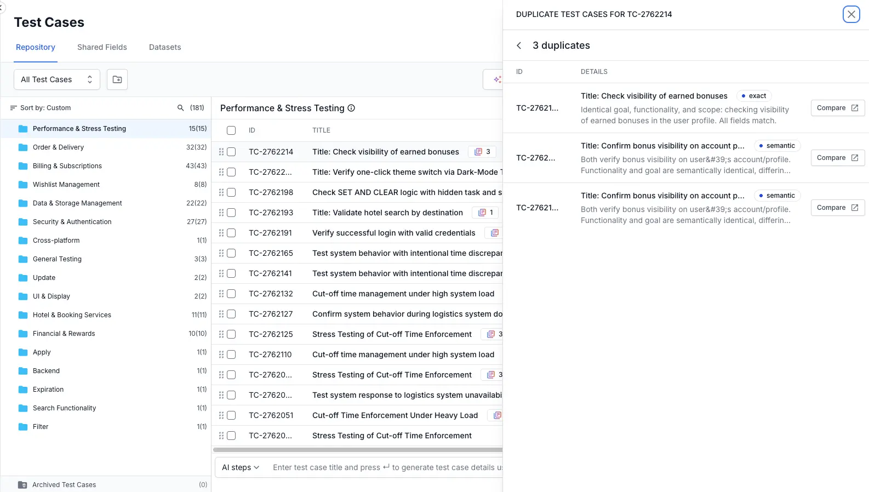Close the duplicate test cases panel

click(851, 14)
